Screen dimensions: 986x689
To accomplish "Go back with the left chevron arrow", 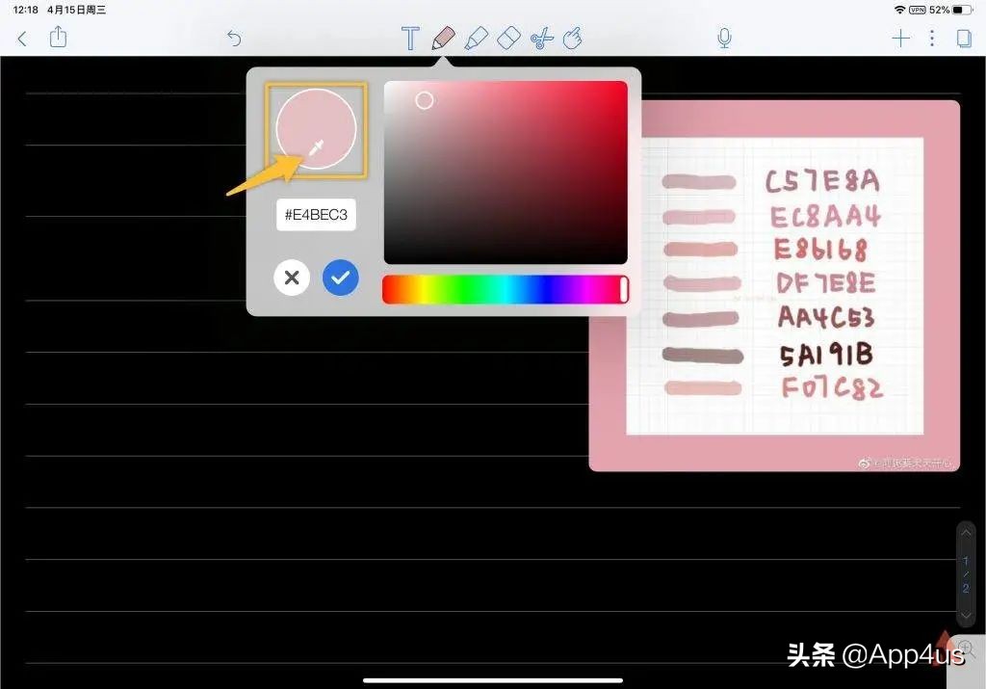I will [20, 38].
